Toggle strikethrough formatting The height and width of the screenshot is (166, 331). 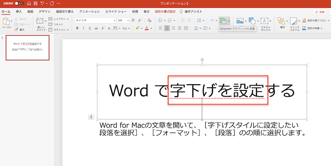(x=96, y=28)
